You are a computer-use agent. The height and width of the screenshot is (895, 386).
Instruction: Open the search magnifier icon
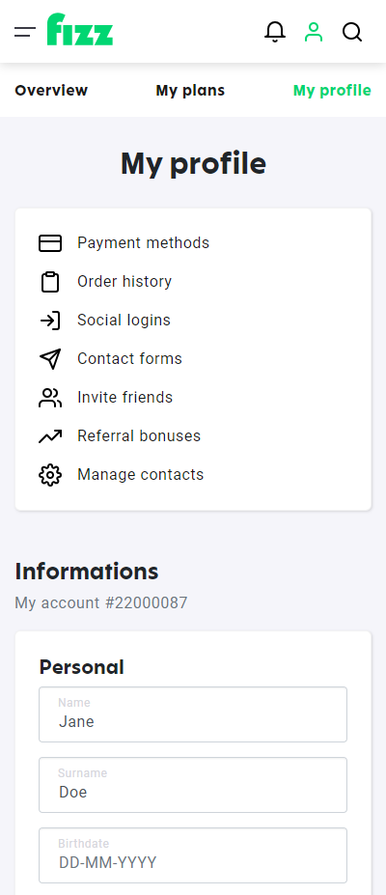(352, 32)
